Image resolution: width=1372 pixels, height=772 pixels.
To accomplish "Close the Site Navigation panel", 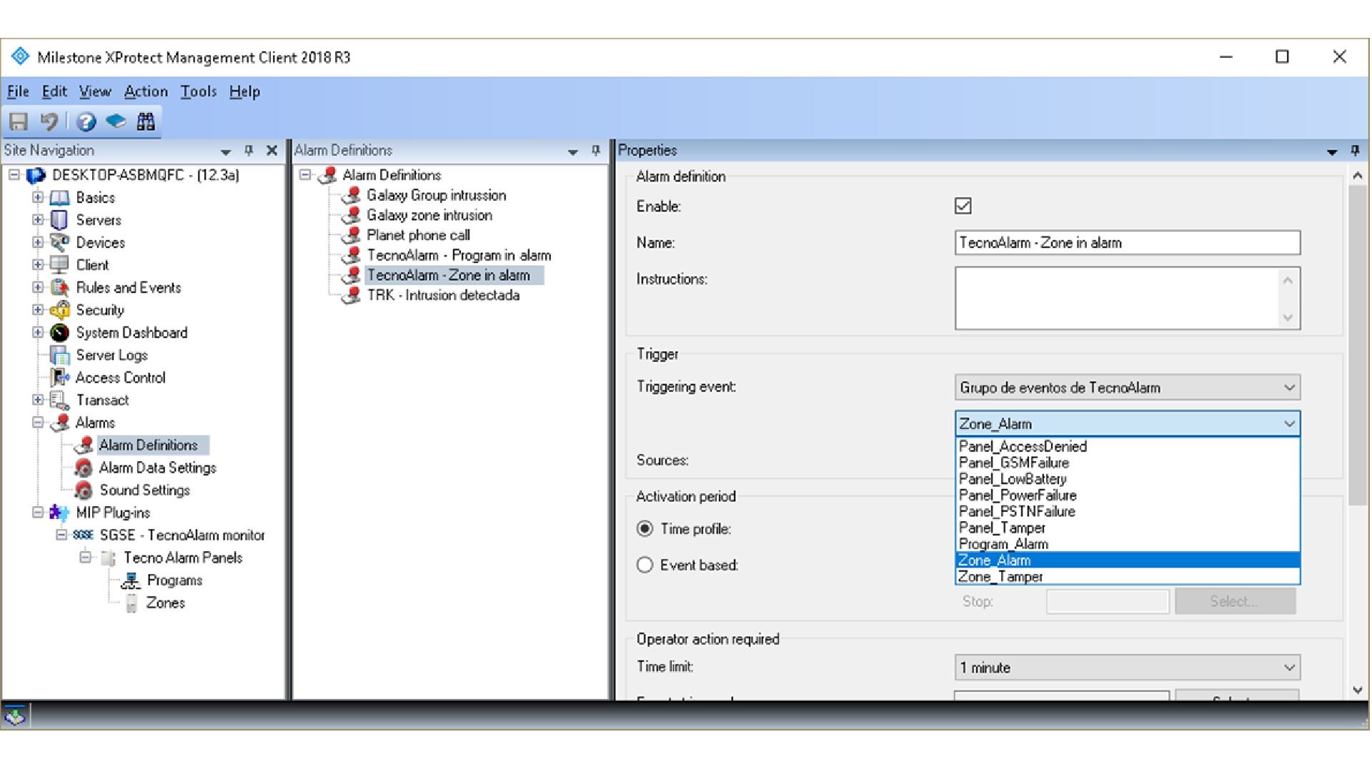I will click(272, 150).
